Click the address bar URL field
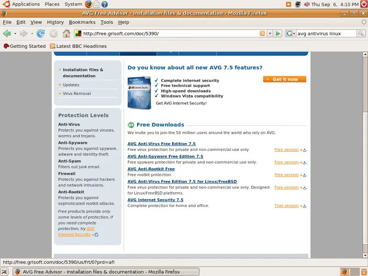368x276 pixels. [170, 34]
